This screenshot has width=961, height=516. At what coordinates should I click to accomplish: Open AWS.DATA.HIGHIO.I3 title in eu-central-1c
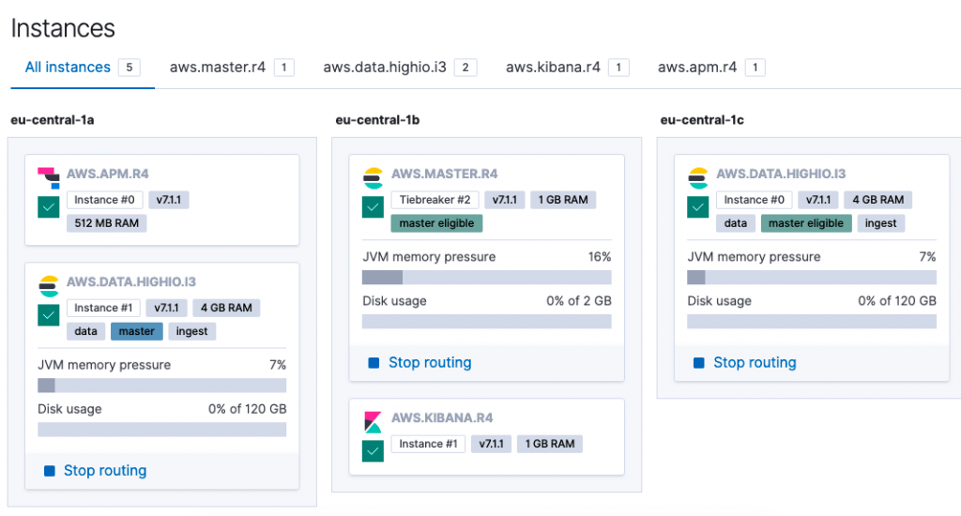(x=781, y=175)
